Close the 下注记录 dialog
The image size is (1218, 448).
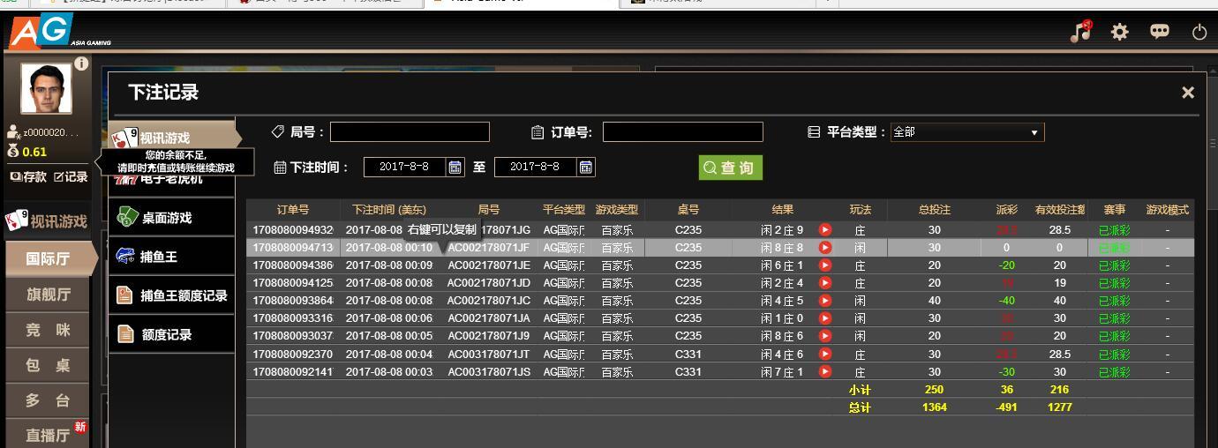(1188, 93)
